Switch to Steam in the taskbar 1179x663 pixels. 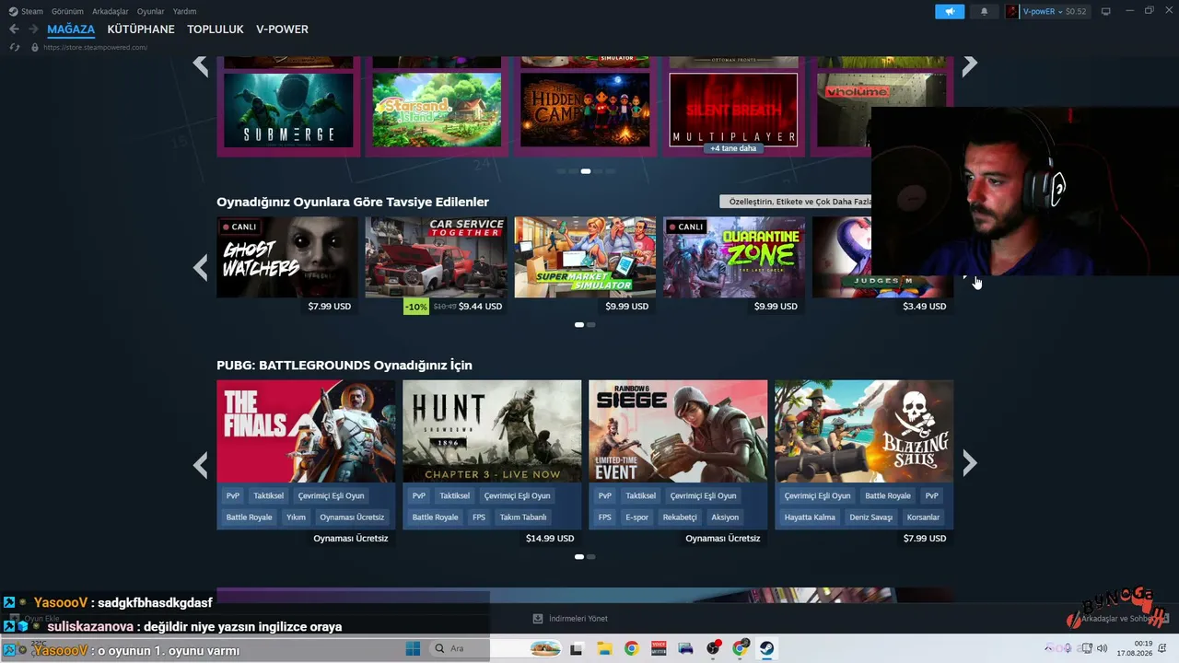pyautogui.click(x=767, y=648)
